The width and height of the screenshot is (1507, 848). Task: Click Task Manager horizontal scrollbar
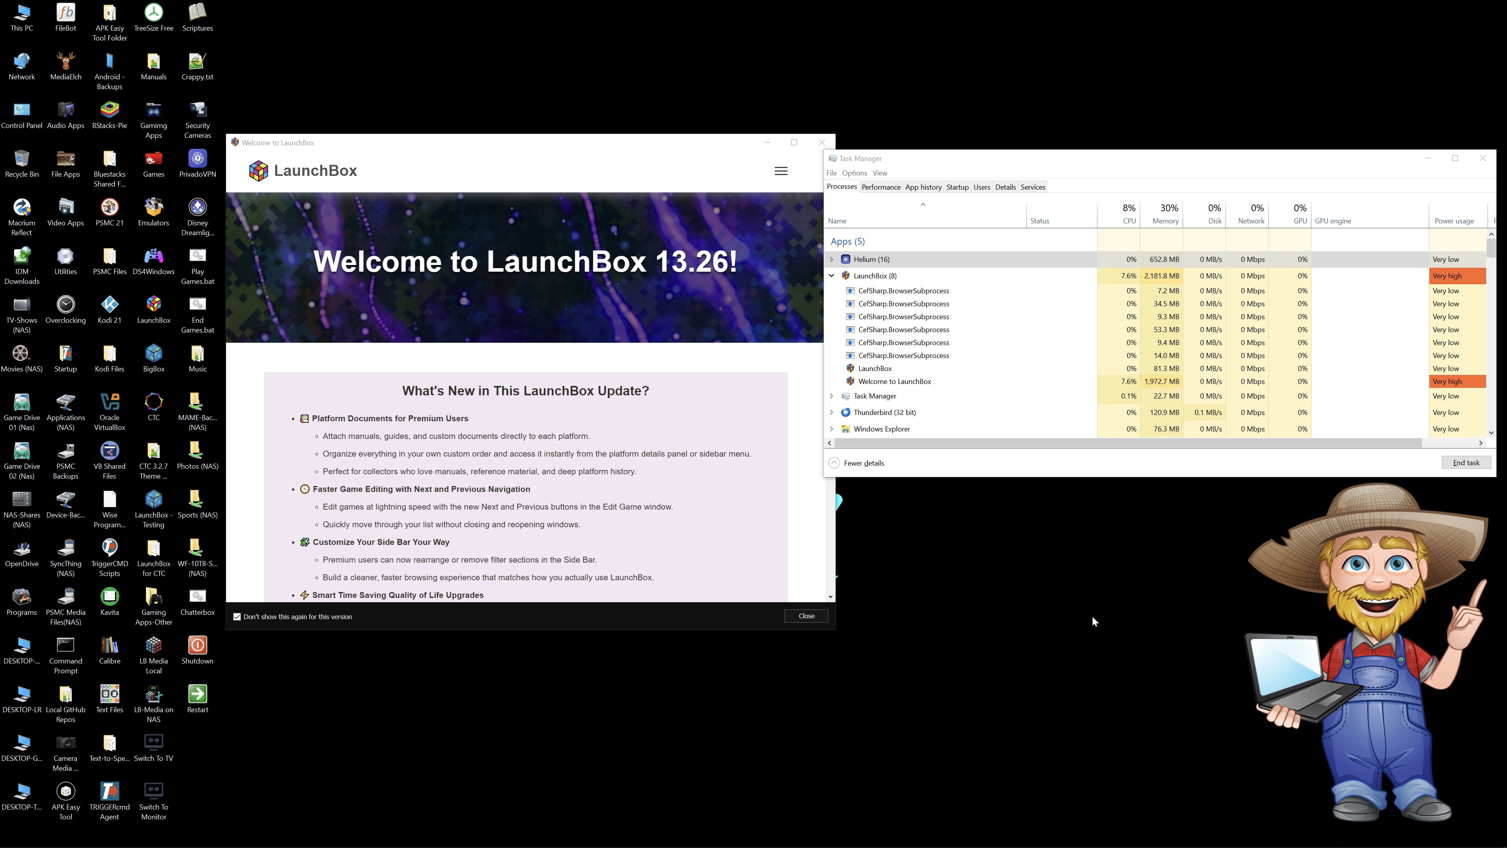click(x=1126, y=443)
